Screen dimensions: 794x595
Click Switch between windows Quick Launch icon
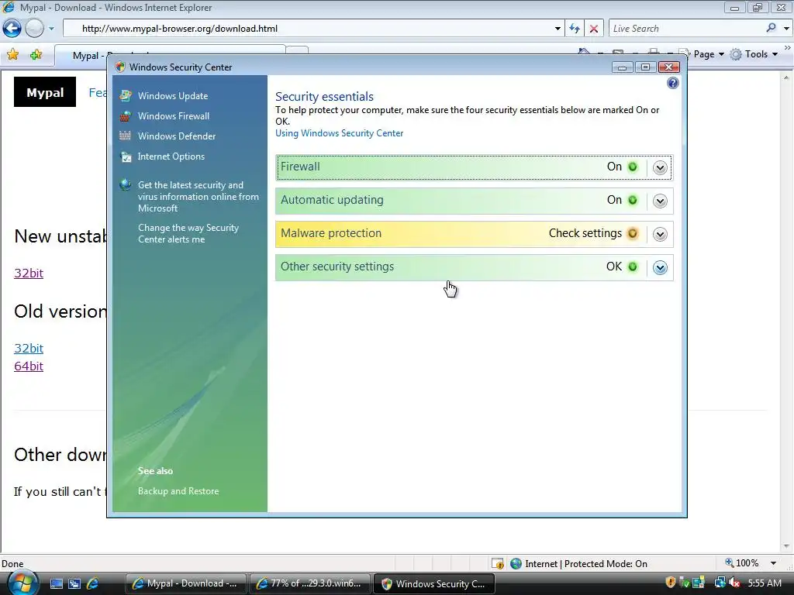click(74, 583)
